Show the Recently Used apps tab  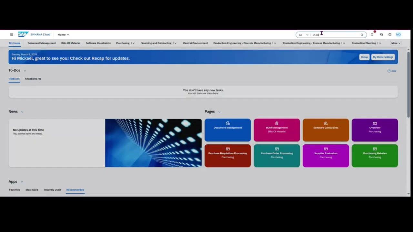point(52,190)
